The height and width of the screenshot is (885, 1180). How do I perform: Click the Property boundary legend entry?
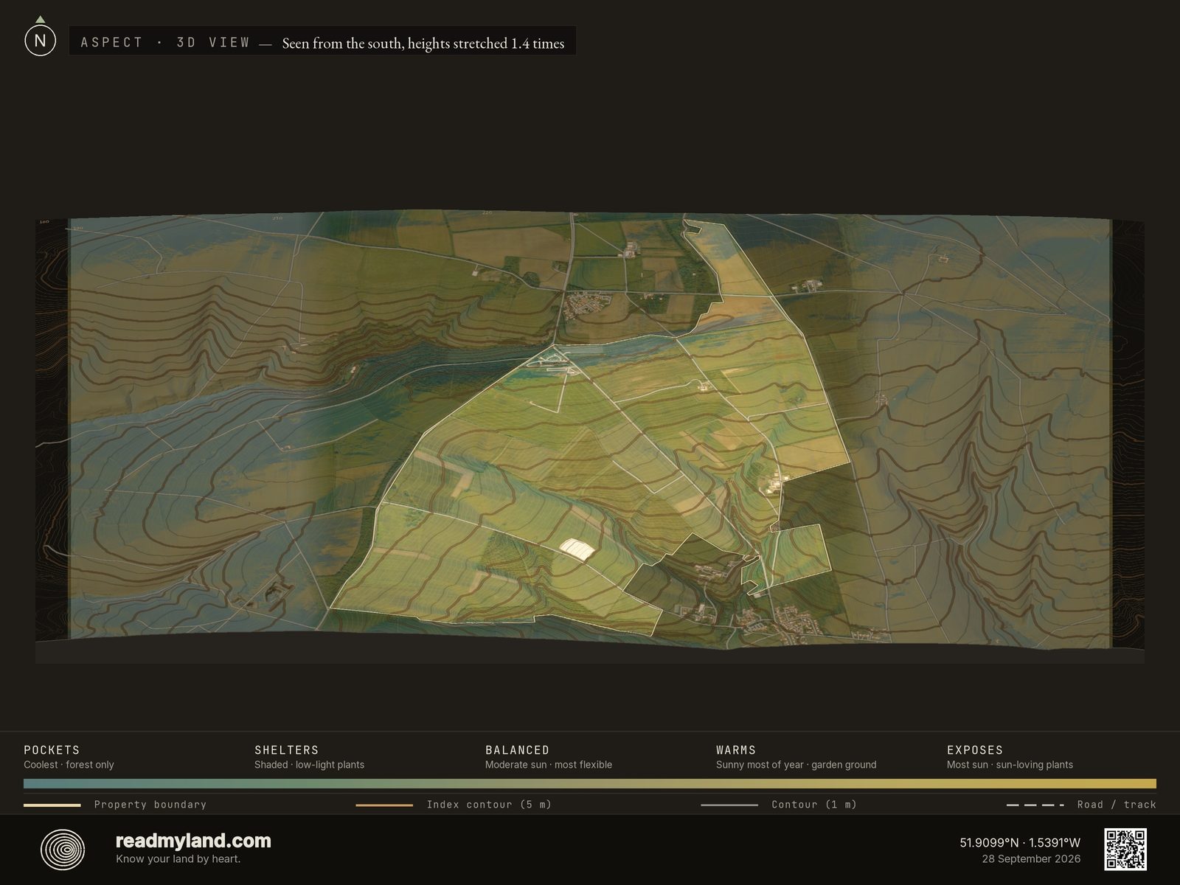click(115, 805)
